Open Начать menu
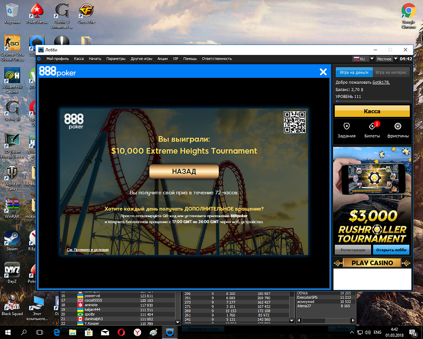The image size is (423, 339). (95, 59)
